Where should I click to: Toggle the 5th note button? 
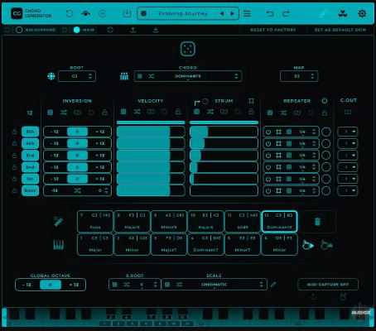click(x=30, y=132)
